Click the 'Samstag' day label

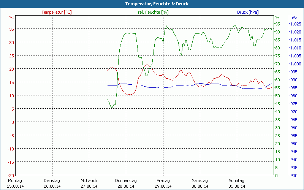click(200, 180)
